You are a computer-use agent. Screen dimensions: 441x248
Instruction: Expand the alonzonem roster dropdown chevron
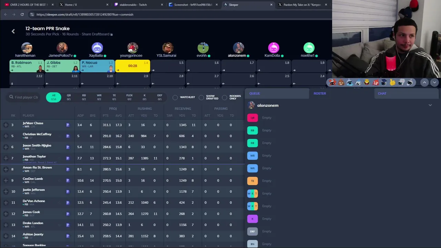[x=430, y=105]
